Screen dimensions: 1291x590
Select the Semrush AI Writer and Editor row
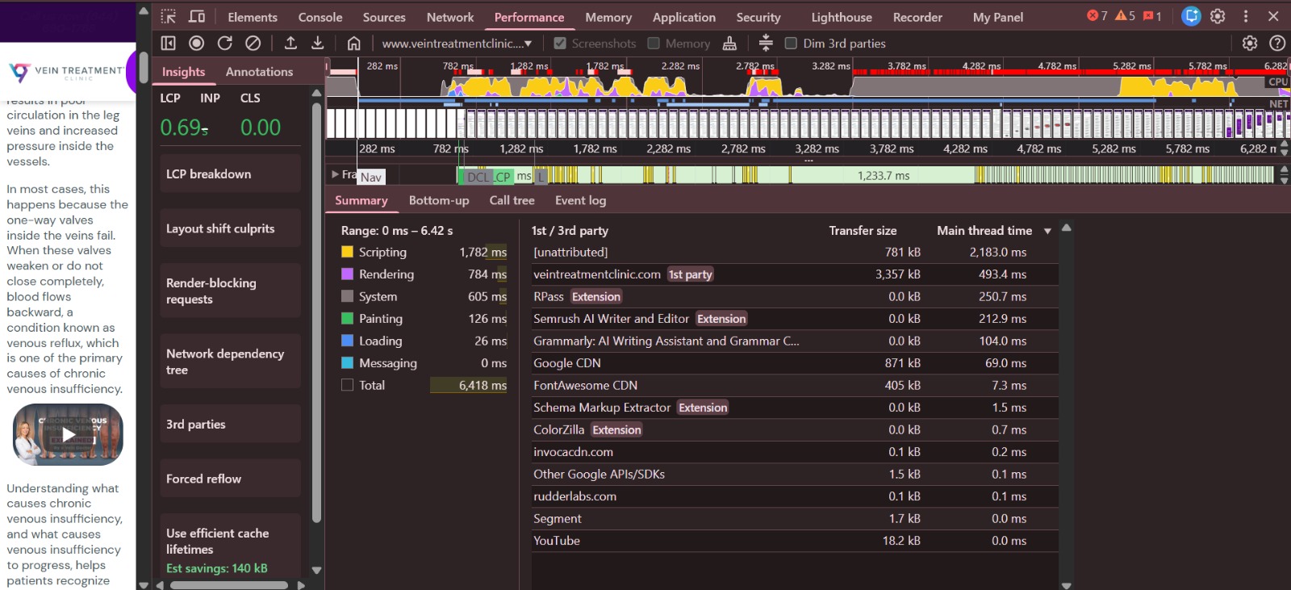point(795,319)
